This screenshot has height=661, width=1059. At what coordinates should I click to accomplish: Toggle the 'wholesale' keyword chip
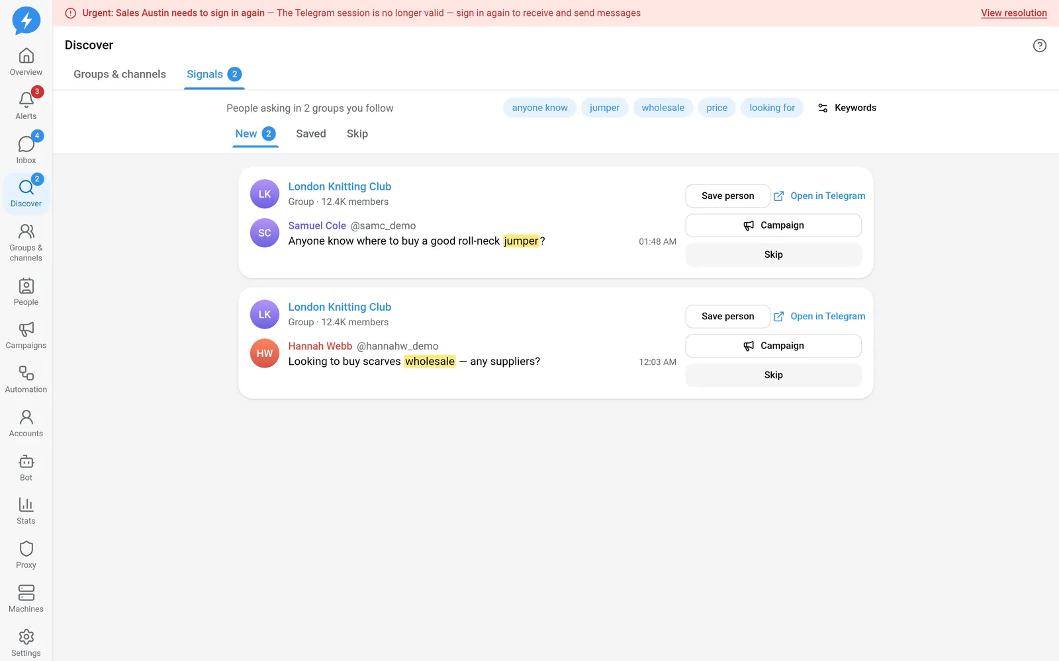(x=663, y=108)
